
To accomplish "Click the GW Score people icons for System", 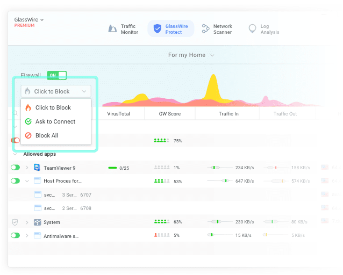I will pos(162,222).
